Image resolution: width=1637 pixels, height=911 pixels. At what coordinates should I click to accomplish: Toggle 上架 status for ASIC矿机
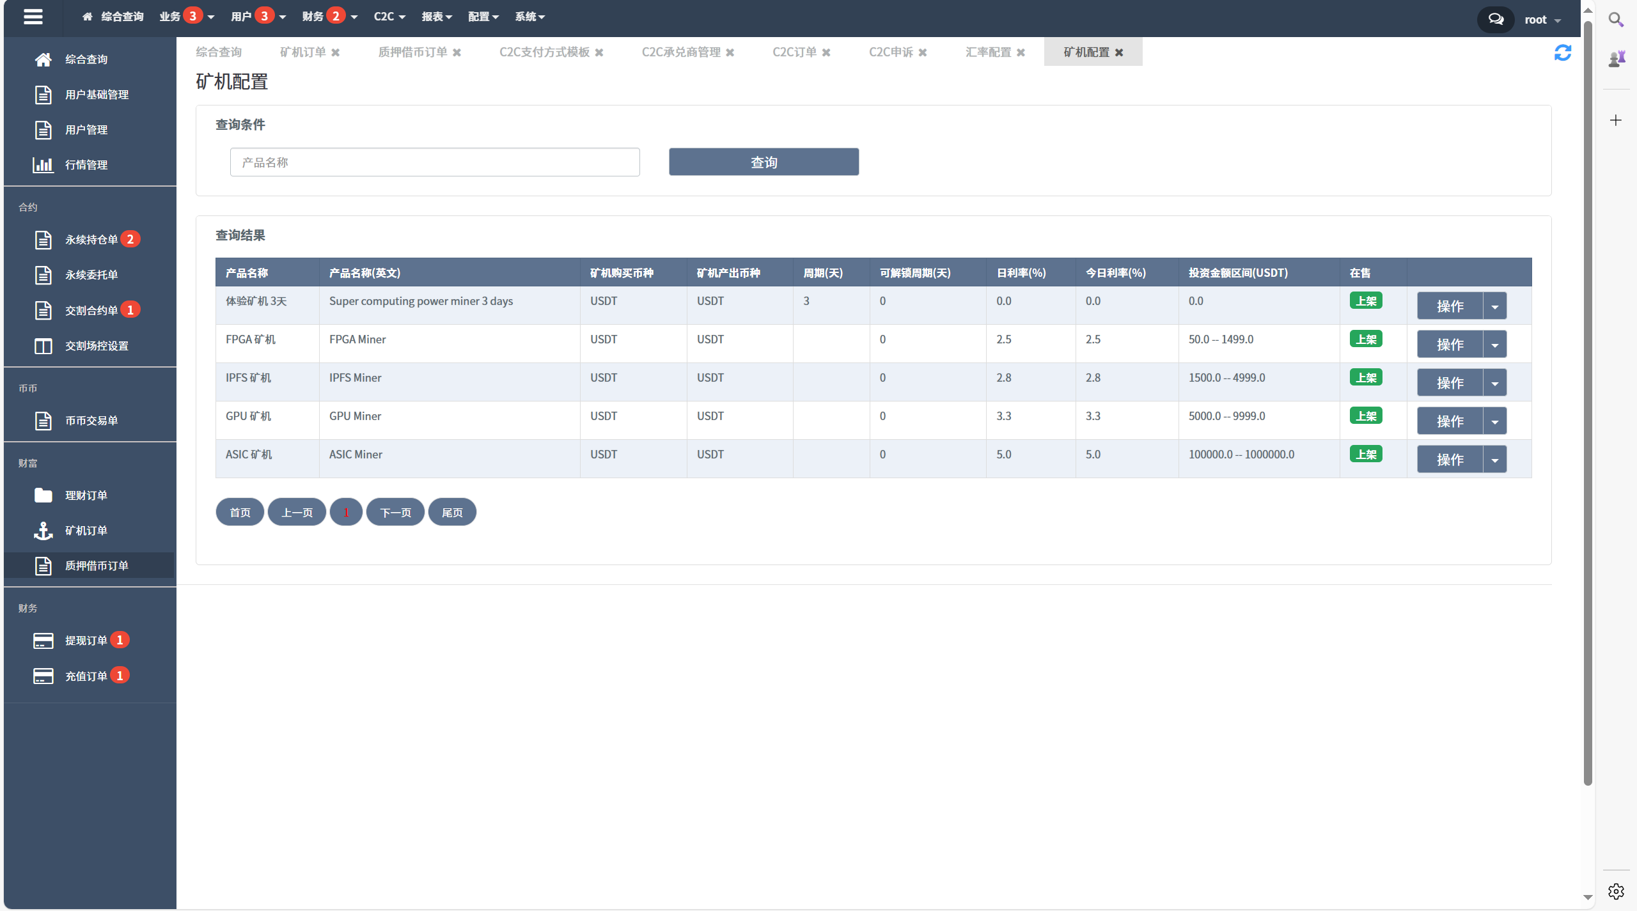click(1367, 453)
